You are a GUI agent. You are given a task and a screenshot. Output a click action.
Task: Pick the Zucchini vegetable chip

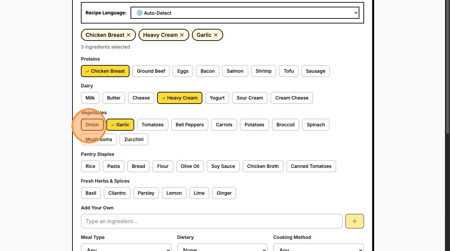134,139
